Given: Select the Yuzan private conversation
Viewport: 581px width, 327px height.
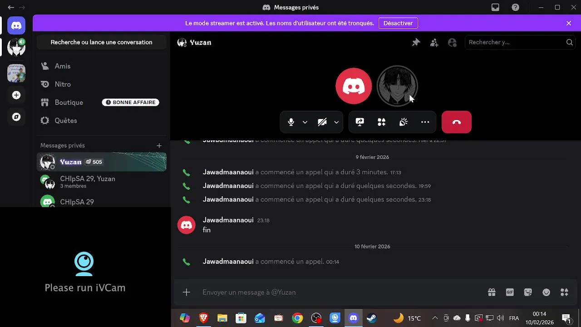Looking at the screenshot, I should click(x=101, y=162).
